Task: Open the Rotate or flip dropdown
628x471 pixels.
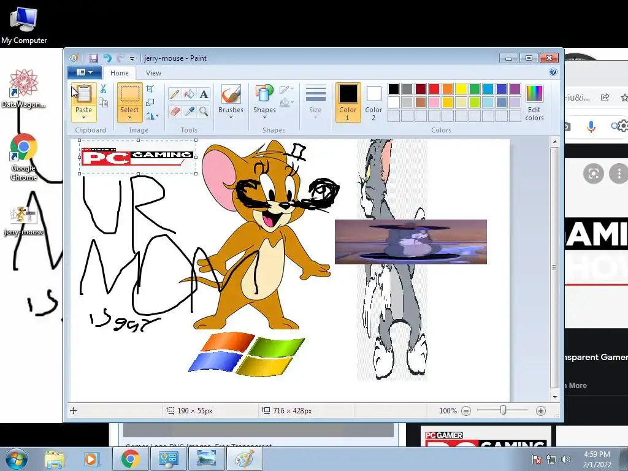Action: pyautogui.click(x=152, y=116)
